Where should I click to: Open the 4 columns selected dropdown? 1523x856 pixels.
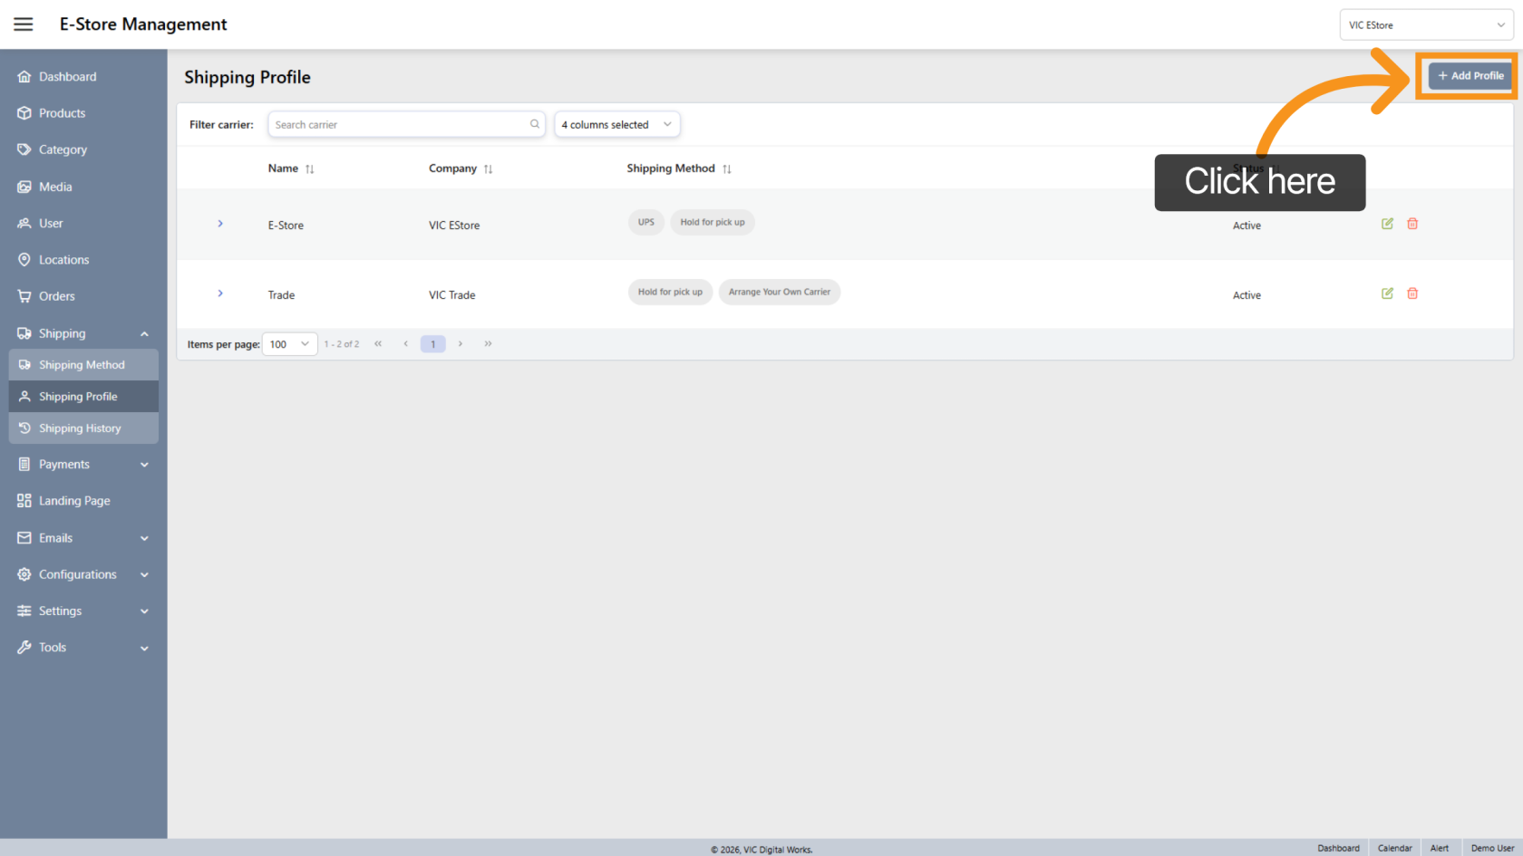coord(616,125)
